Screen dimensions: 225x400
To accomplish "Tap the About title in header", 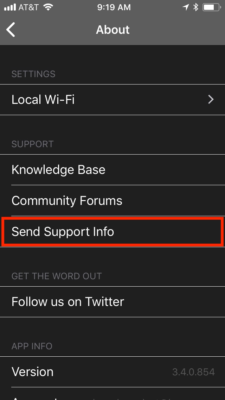I will click(112, 30).
